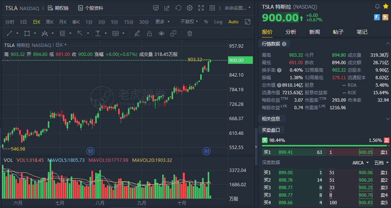Viewport: 391px width, 208px height.
Task: Click the undo circular arrow icon
Action: coord(178,8)
